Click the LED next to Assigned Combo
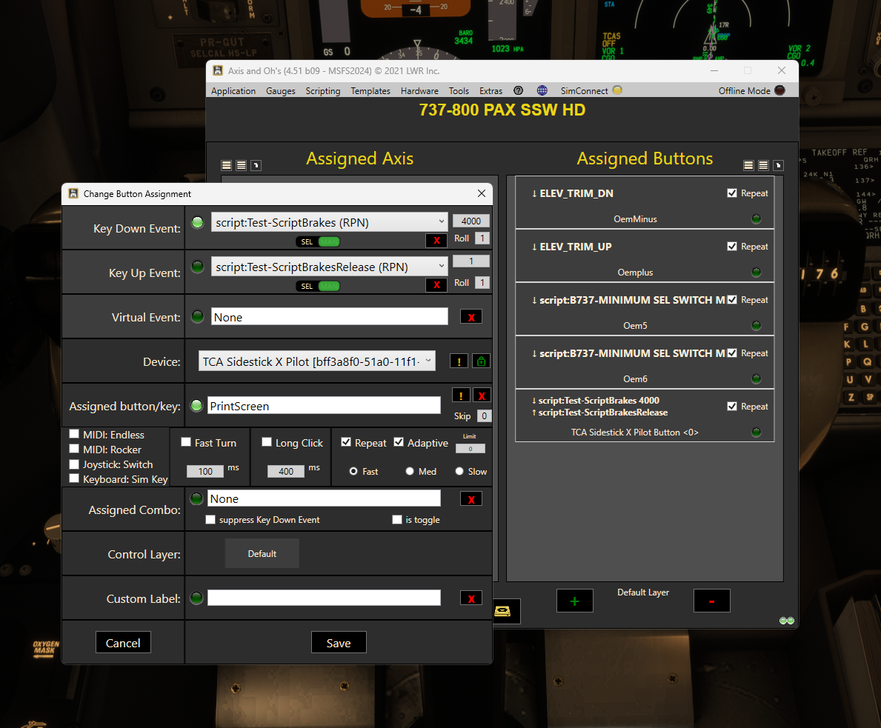881x728 pixels. [x=196, y=498]
